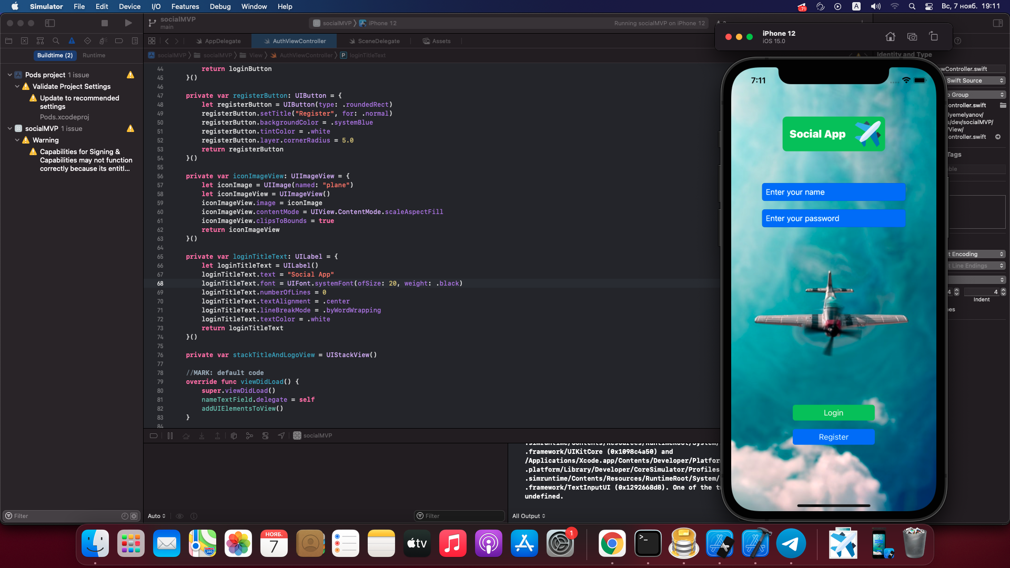This screenshot has width=1010, height=568.
Task: Open the debug navigator spray icon
Action: click(x=103, y=41)
